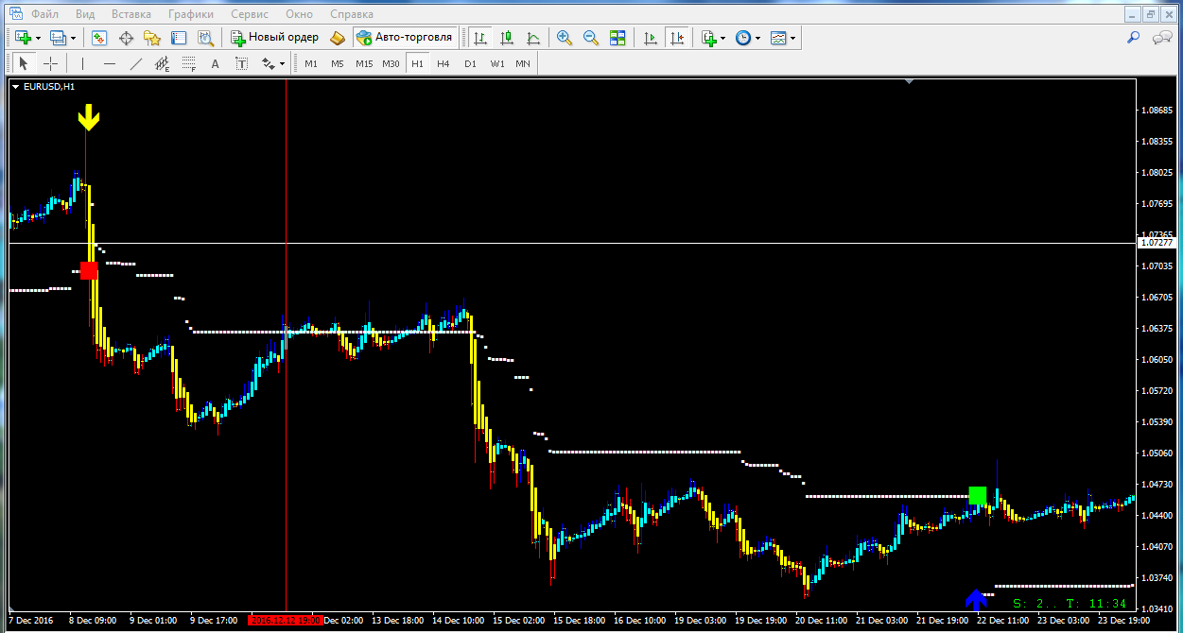
Task: Open the Strategy Tester panel
Action: [205, 38]
